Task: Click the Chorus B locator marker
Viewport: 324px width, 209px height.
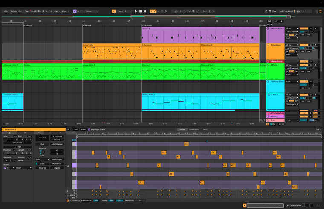Action: click(x=147, y=26)
